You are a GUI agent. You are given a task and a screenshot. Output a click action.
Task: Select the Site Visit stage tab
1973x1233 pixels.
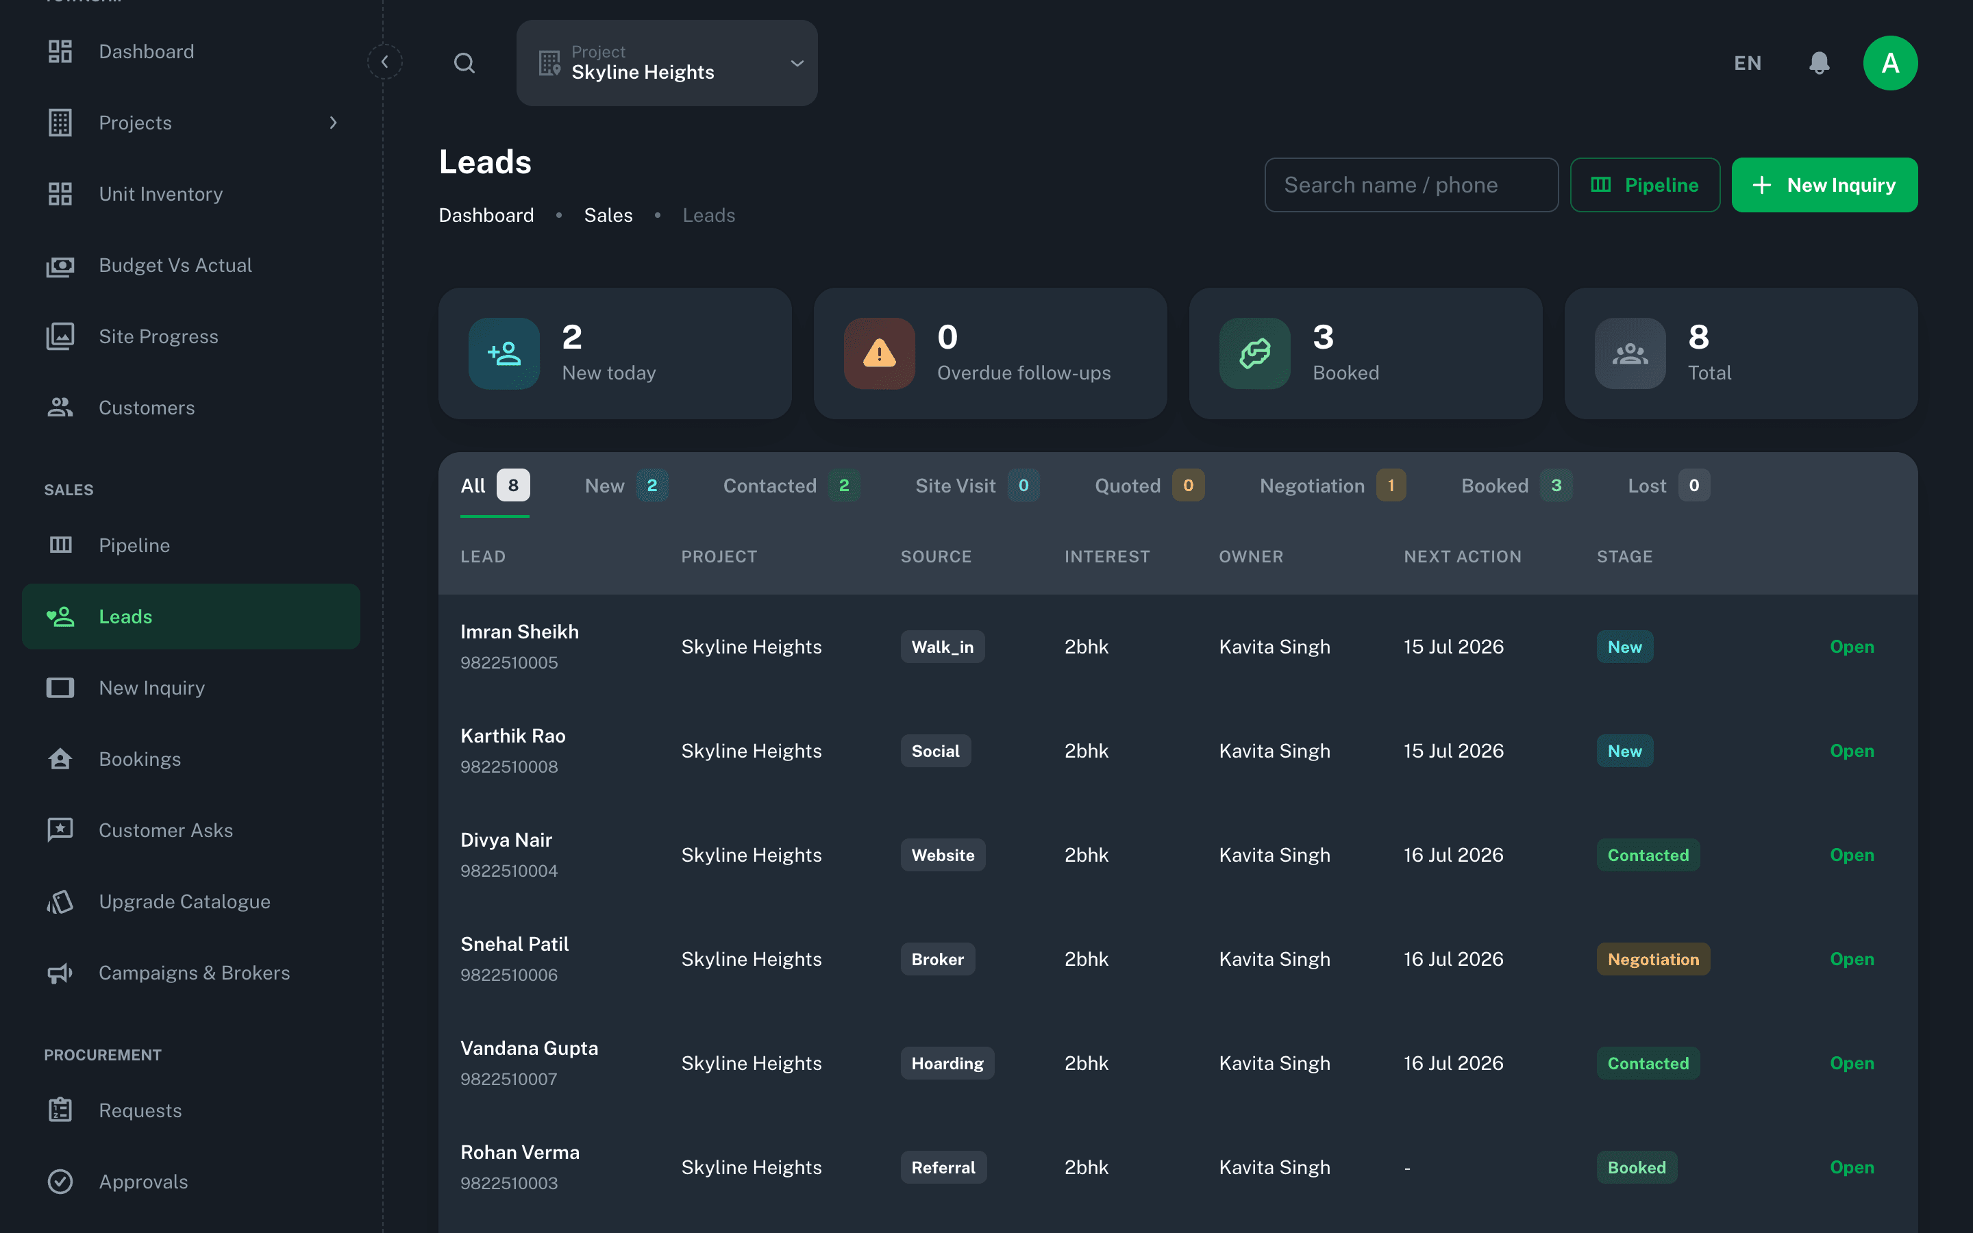[977, 486]
